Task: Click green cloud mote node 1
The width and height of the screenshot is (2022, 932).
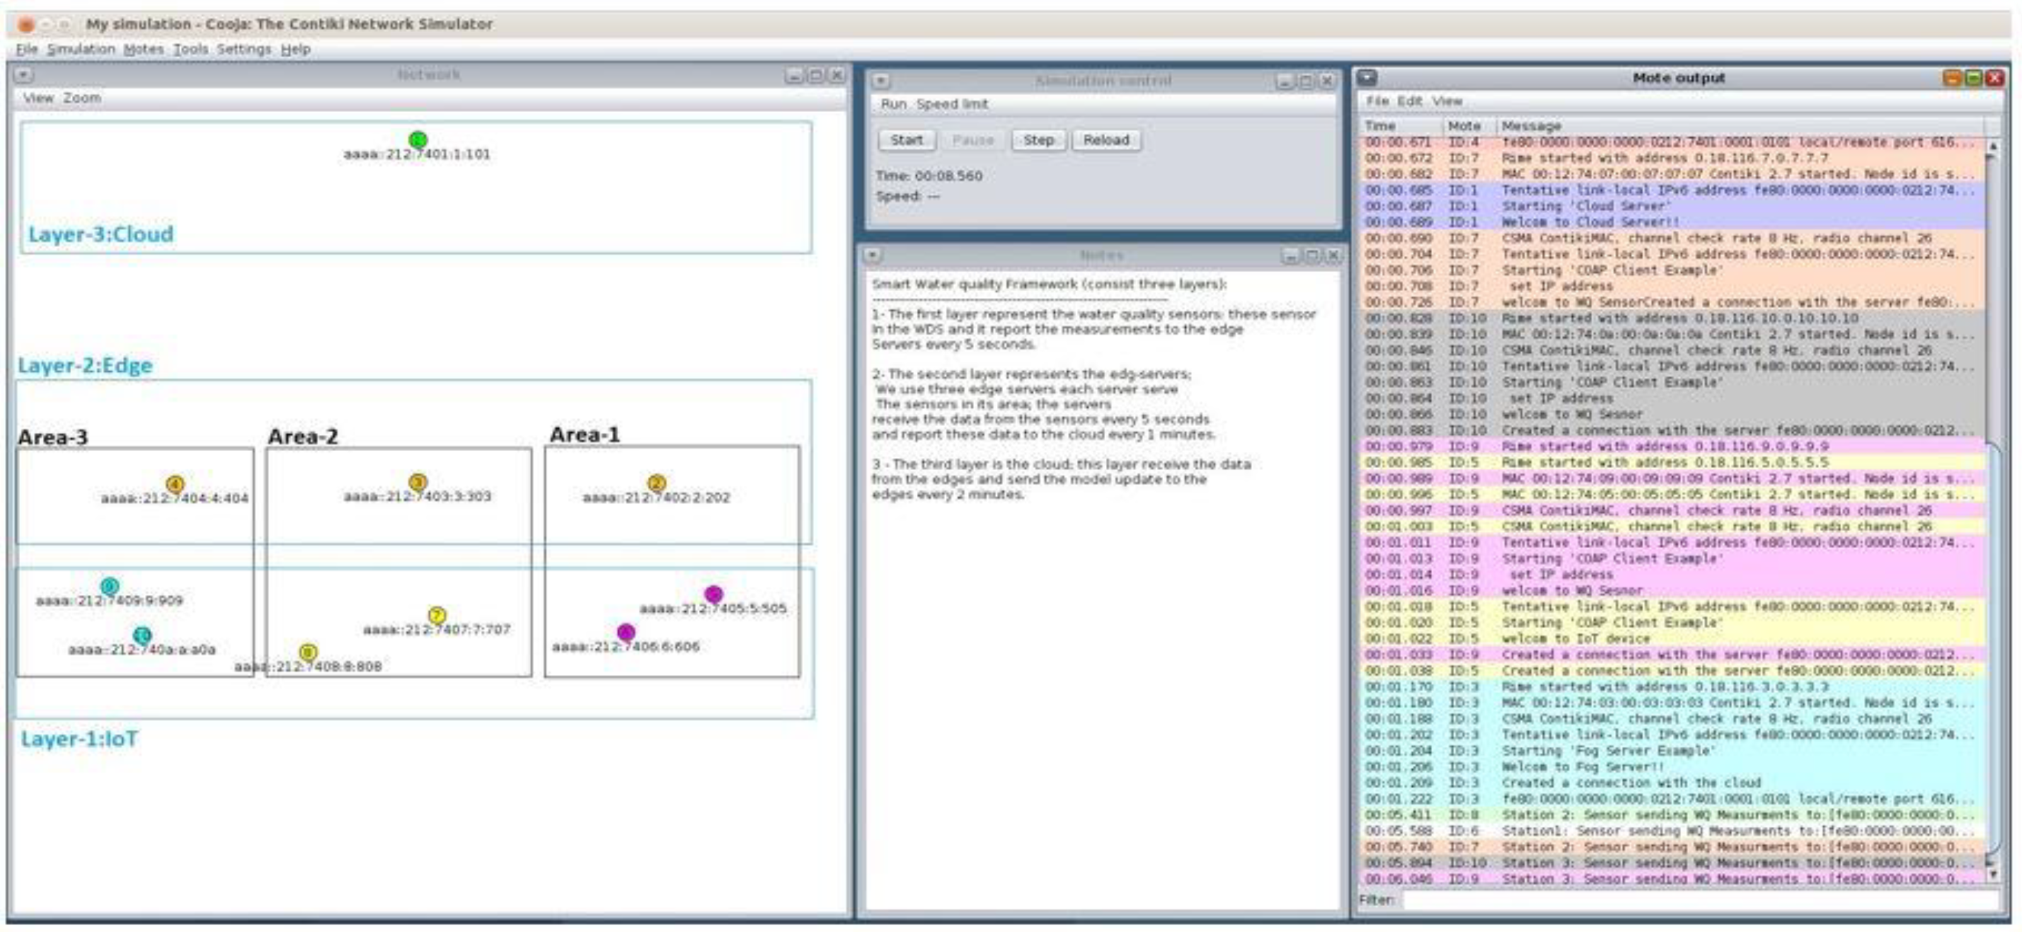Action: tap(418, 140)
